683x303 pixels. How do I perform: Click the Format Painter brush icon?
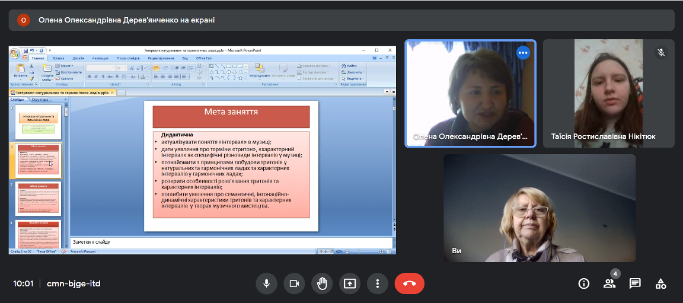(x=31, y=79)
